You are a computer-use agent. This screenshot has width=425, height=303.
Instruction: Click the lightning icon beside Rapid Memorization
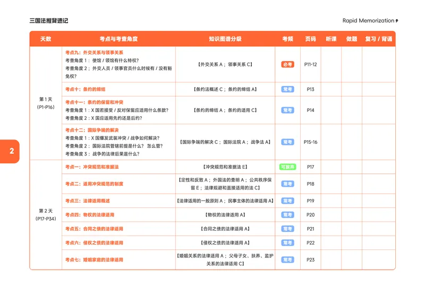397,21
